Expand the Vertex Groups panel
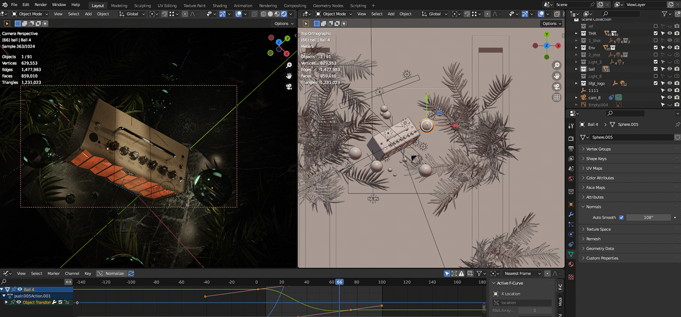The height and width of the screenshot is (317, 681). 598,149
